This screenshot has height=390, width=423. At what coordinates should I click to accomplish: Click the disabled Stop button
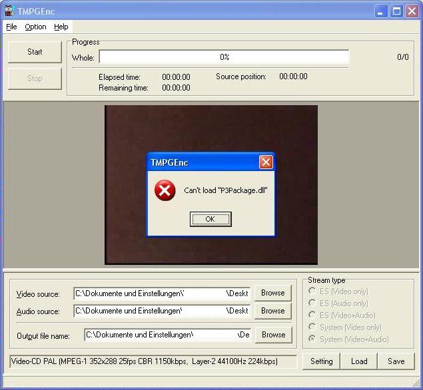tap(35, 79)
